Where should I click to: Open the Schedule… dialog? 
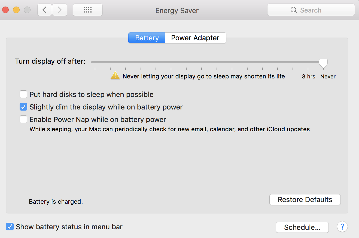[302, 227]
